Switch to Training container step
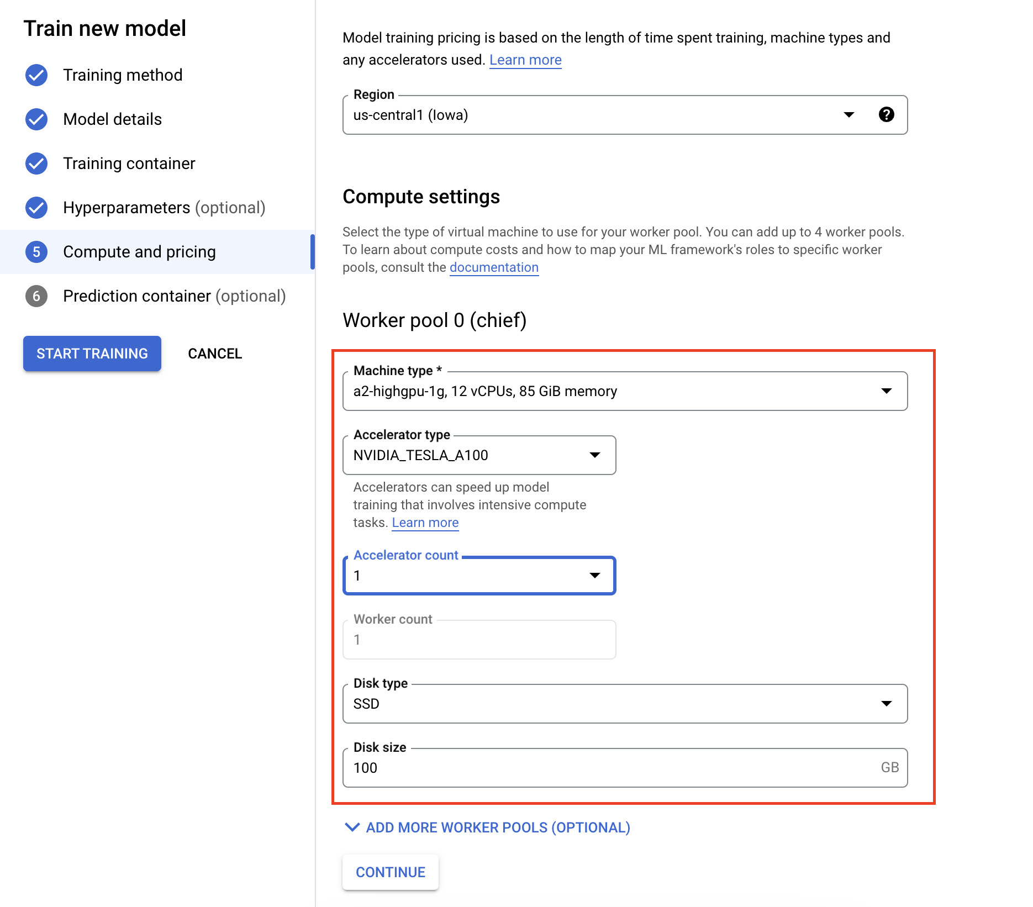 tap(129, 164)
